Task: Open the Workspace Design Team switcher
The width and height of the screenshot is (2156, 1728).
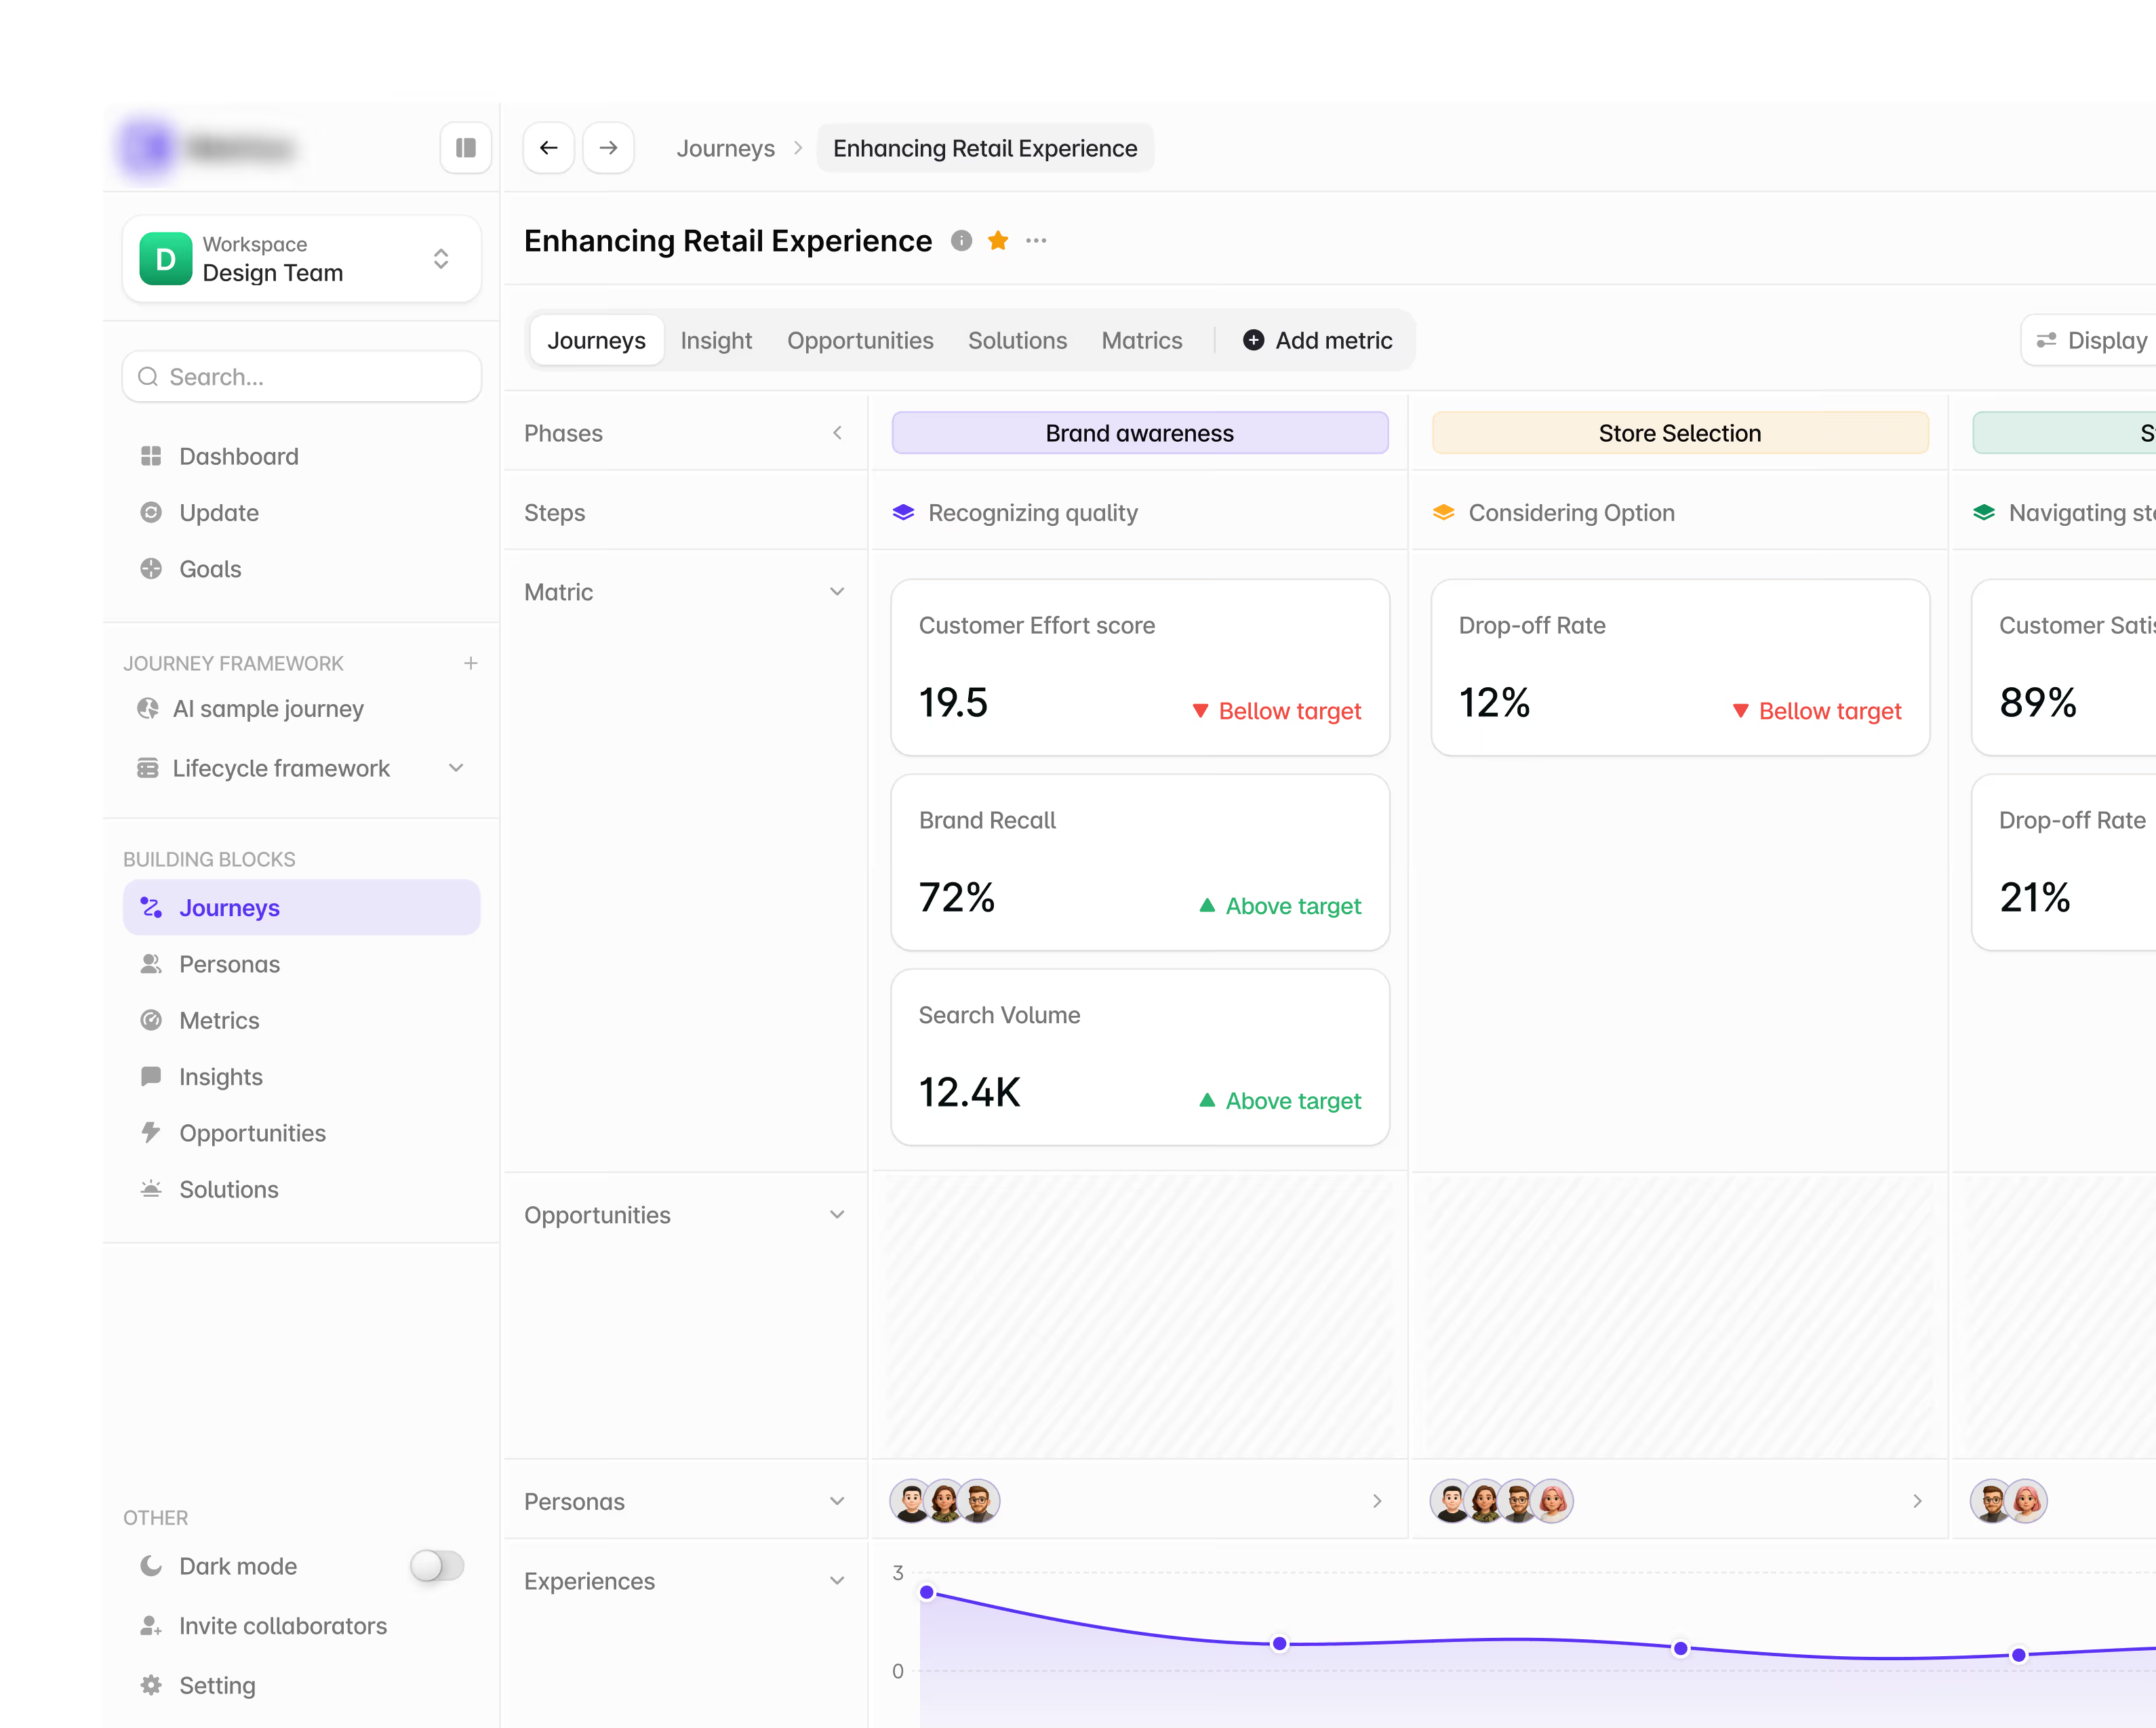Action: pos(301,259)
